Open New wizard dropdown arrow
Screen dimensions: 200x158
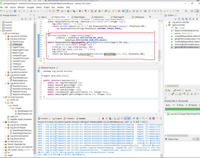click(4, 11)
